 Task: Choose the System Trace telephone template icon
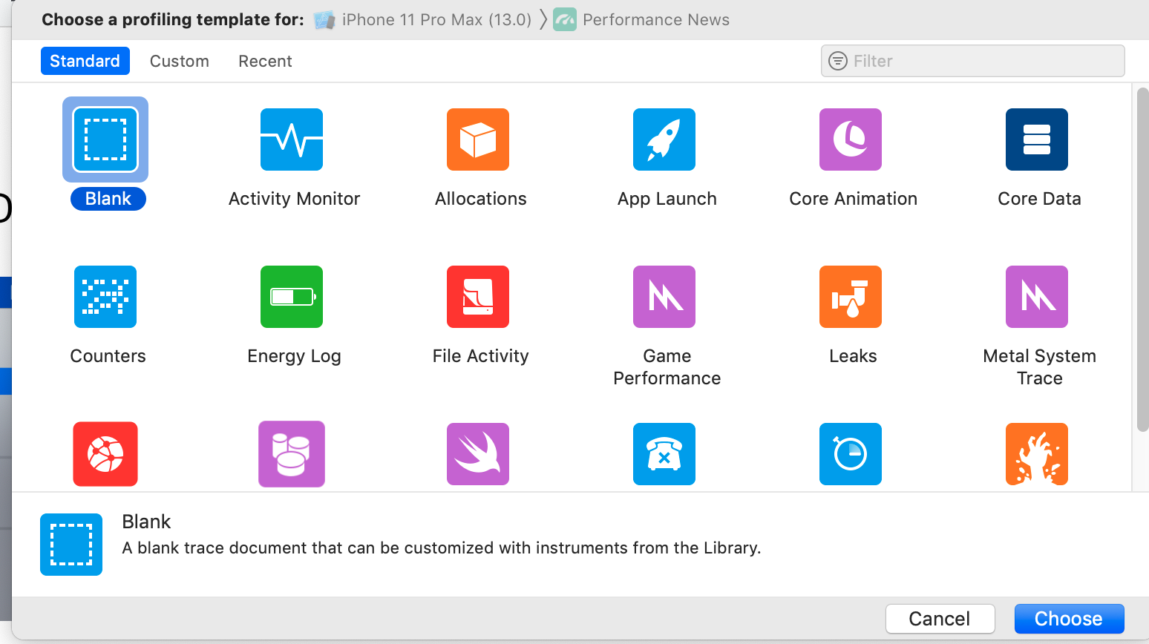[x=664, y=454]
